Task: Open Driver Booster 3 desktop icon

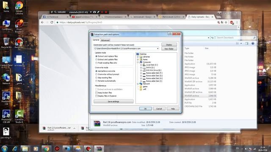Action: coord(19,26)
